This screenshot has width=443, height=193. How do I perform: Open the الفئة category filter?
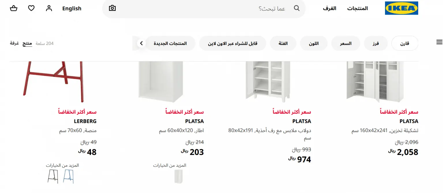(283, 43)
